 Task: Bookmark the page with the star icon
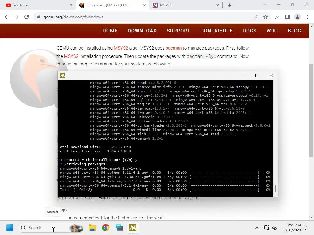(266, 17)
